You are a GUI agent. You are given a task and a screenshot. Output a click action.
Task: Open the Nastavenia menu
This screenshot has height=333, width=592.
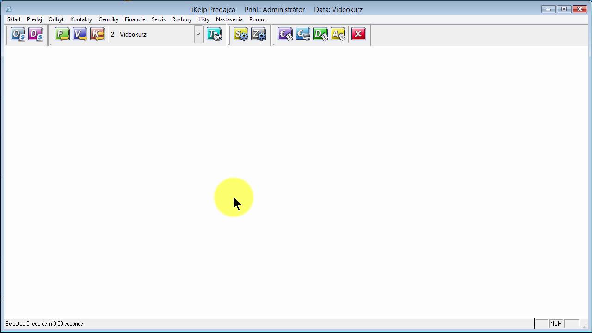pyautogui.click(x=229, y=19)
